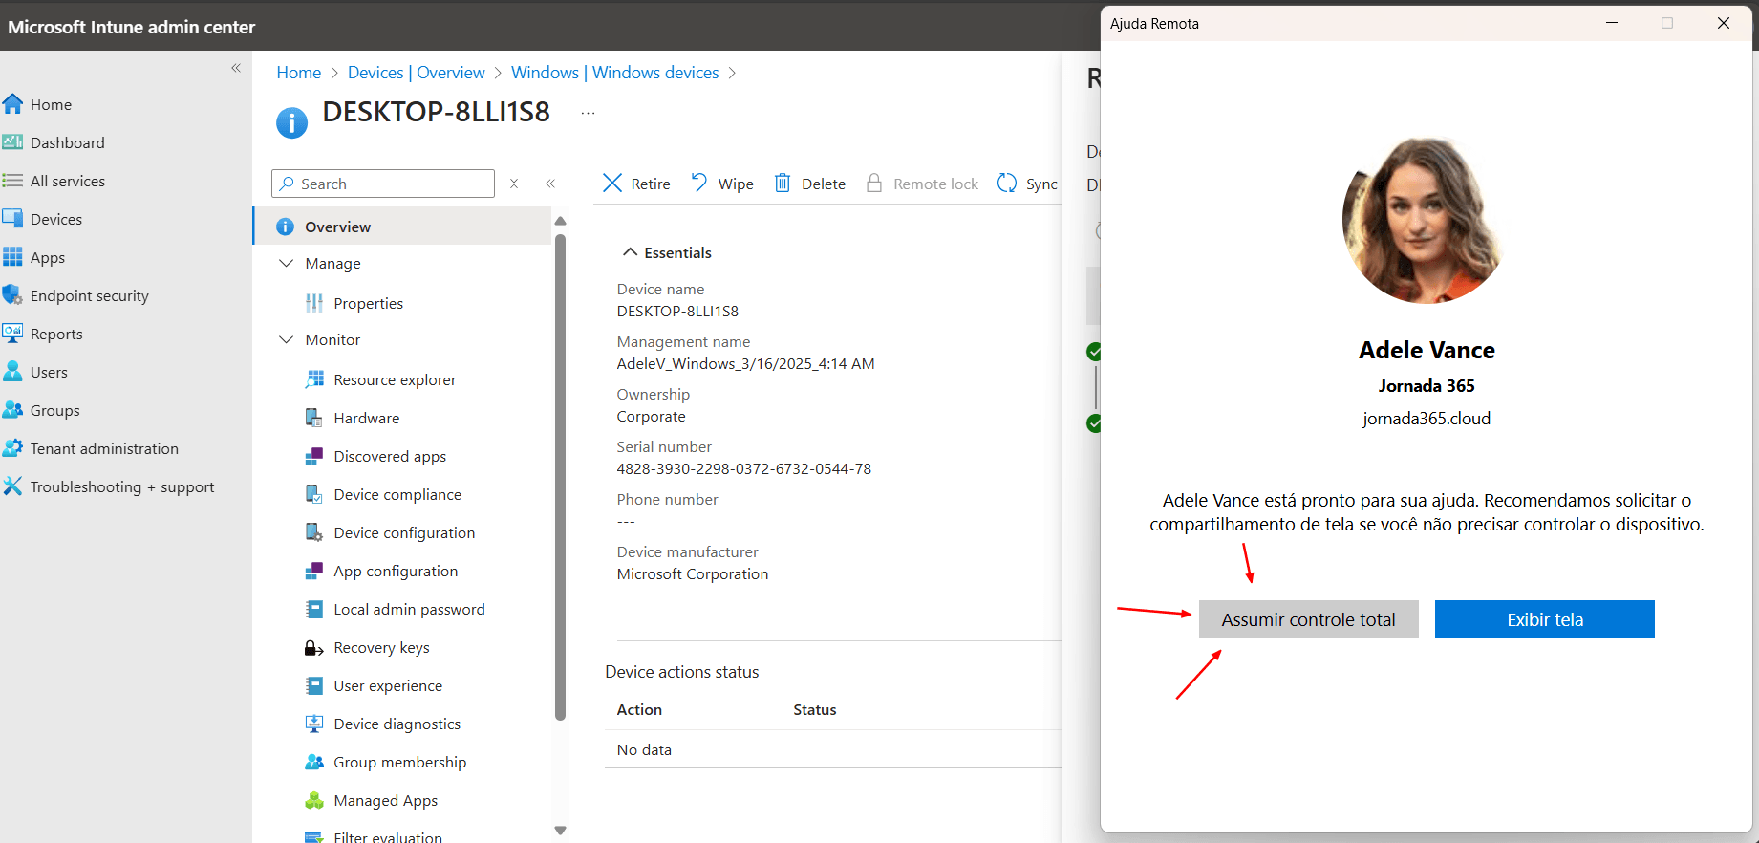The image size is (1759, 843).
Task: Click the device menu Search field
Action: 383,184
